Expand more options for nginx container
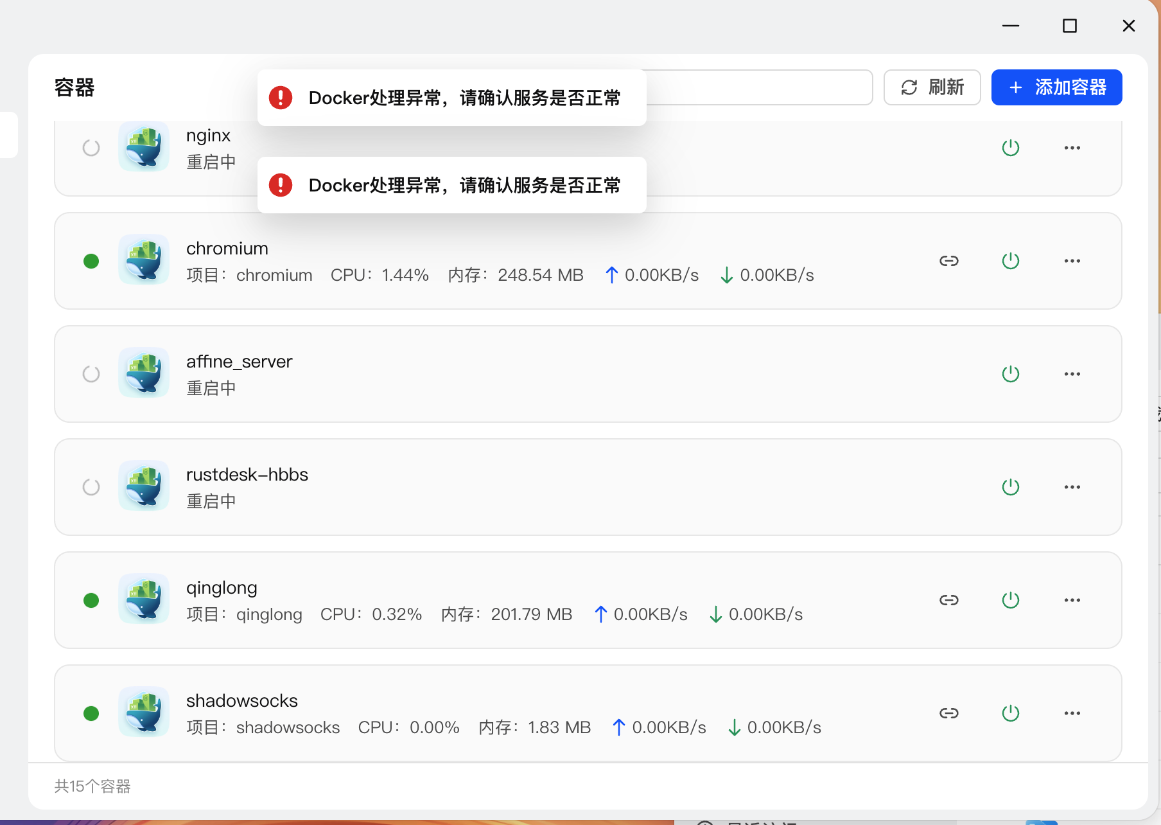Viewport: 1161px width, 825px height. (1072, 148)
